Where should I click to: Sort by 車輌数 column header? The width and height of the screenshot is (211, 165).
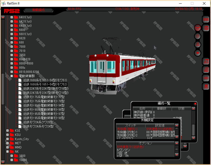162,109
